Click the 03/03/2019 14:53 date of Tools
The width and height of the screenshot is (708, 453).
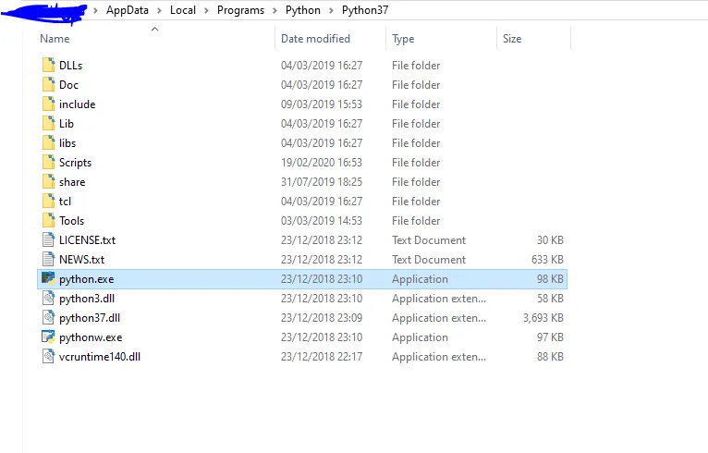pyautogui.click(x=322, y=221)
